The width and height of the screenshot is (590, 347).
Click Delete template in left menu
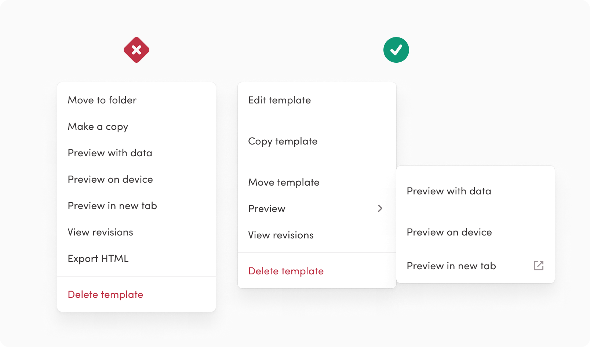point(105,295)
